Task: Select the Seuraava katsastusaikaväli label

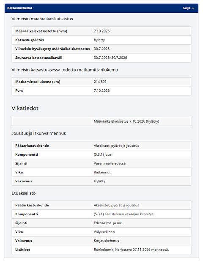Action: 39,58
